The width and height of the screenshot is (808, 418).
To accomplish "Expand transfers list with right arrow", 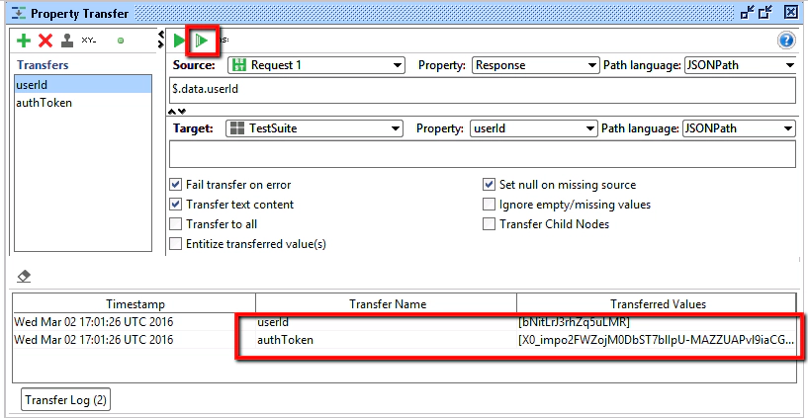I will point(161,44).
